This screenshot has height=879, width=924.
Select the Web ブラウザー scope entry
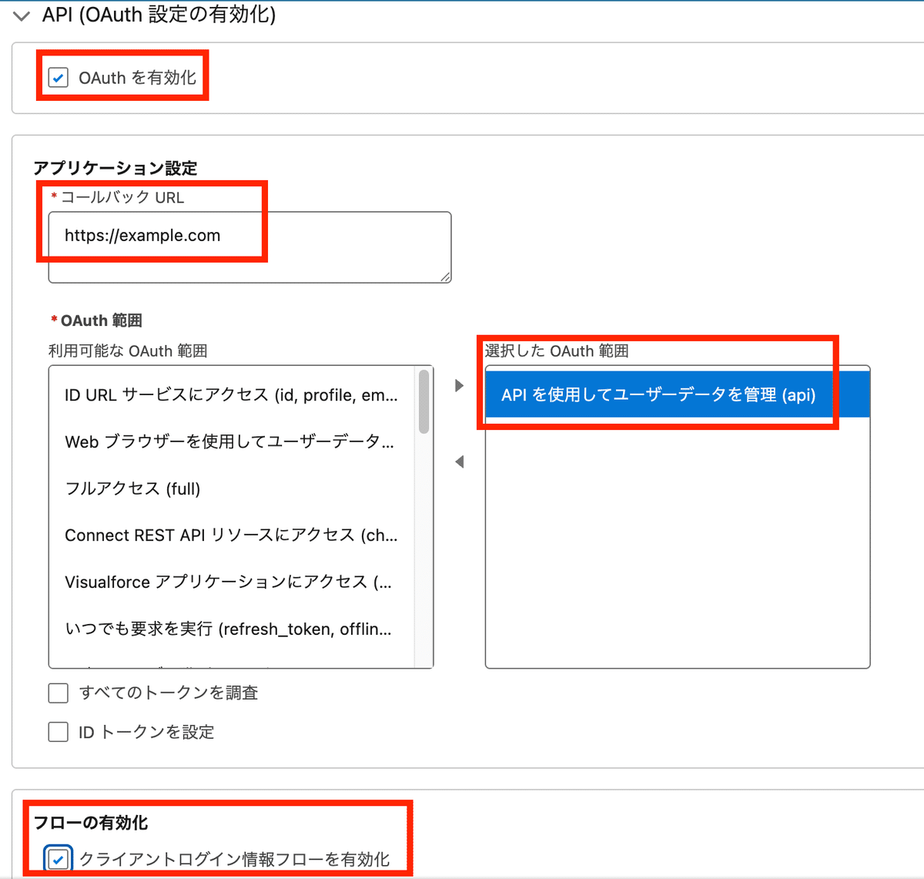pyautogui.click(x=231, y=441)
